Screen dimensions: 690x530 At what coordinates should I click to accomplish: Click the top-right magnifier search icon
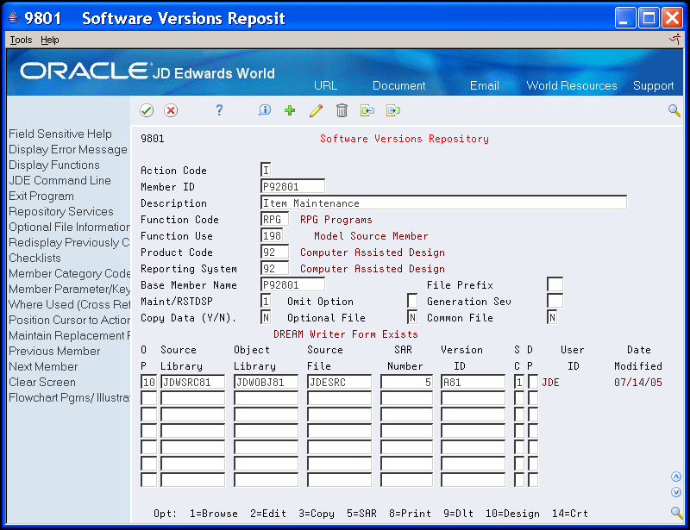pyautogui.click(x=674, y=110)
